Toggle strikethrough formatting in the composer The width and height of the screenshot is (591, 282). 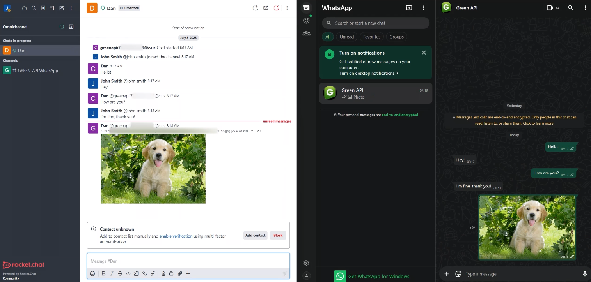(120, 273)
